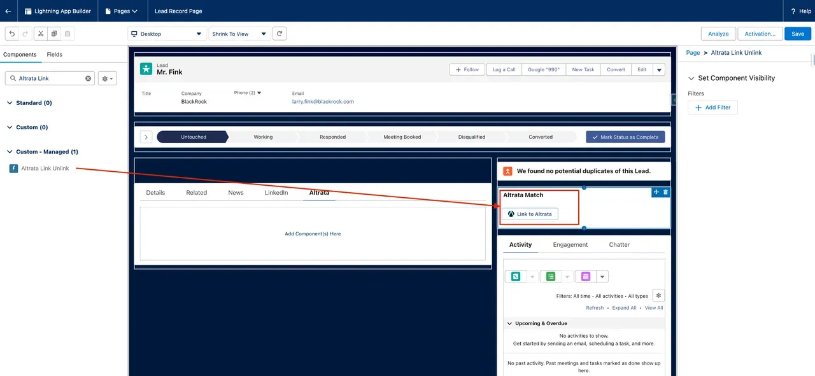The height and width of the screenshot is (376, 815).
Task: Delete the Altrata Match component
Action: pyautogui.click(x=666, y=192)
